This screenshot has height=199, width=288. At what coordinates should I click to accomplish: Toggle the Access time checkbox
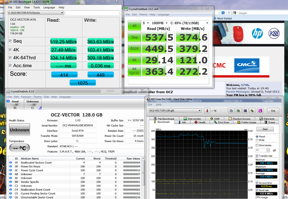point(257,183)
